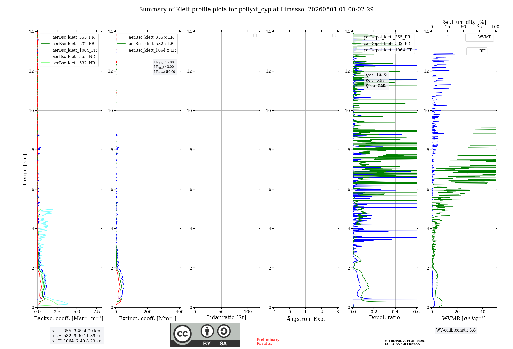
Task: Click the TROPOS & ECoE 2026 copyright text
Action: pos(405,341)
